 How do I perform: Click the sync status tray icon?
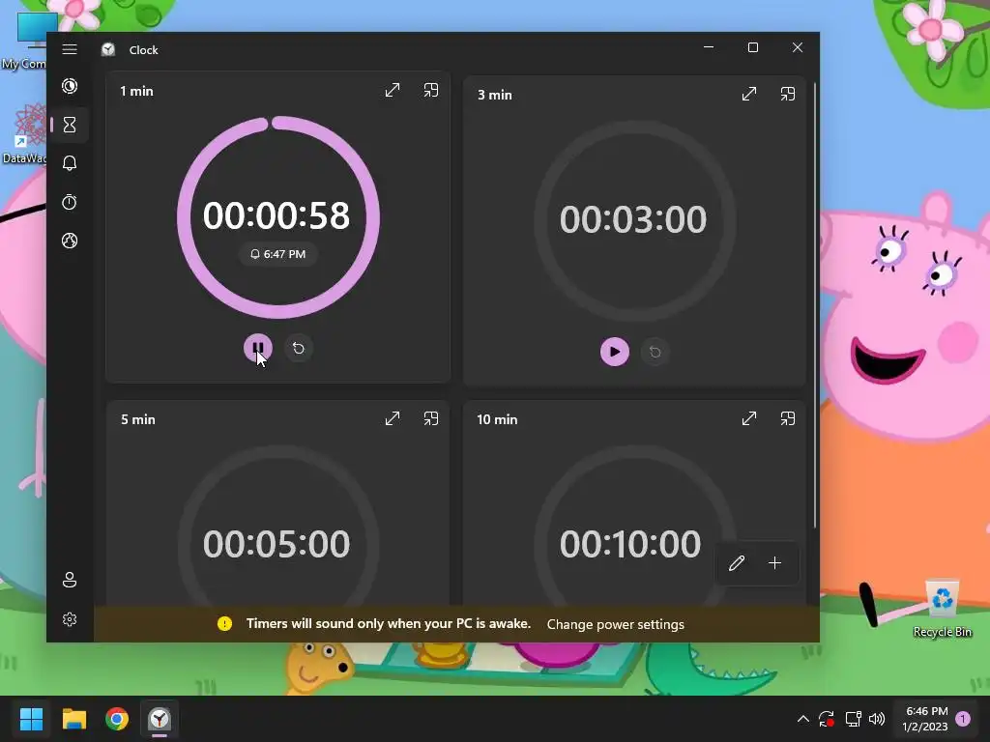827,719
